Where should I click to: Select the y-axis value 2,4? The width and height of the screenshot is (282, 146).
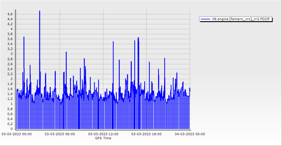(10, 69)
